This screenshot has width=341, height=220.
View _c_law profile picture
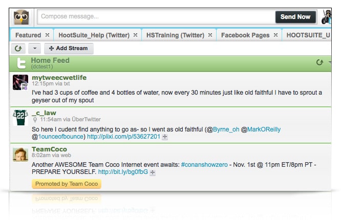[x=20, y=118]
